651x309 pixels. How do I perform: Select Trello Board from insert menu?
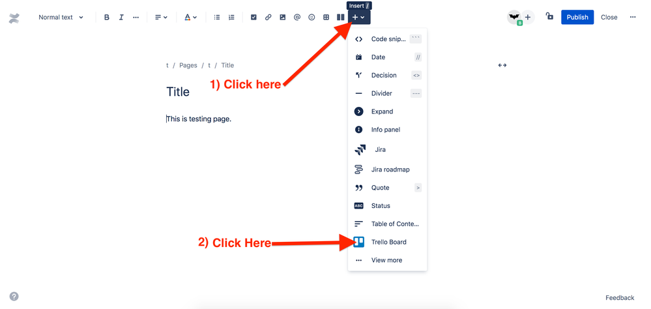tap(387, 242)
